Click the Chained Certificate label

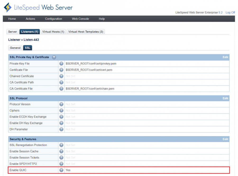tap(22, 76)
